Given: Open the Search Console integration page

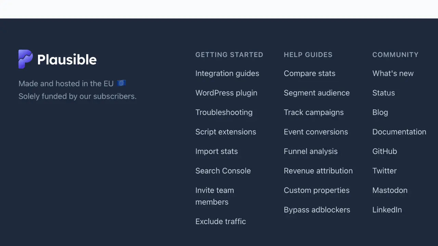Looking at the screenshot, I should 223,170.
